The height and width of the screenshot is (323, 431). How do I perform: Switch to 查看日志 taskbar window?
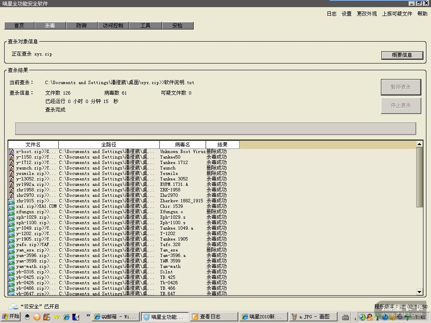tap(213, 317)
